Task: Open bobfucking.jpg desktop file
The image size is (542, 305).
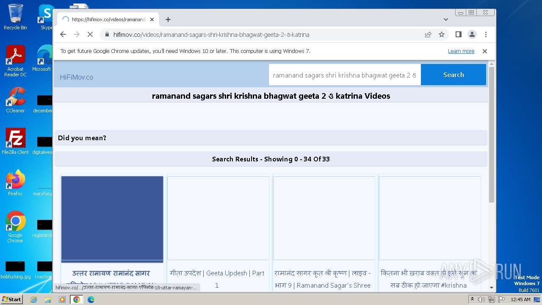Action: [x=15, y=270]
